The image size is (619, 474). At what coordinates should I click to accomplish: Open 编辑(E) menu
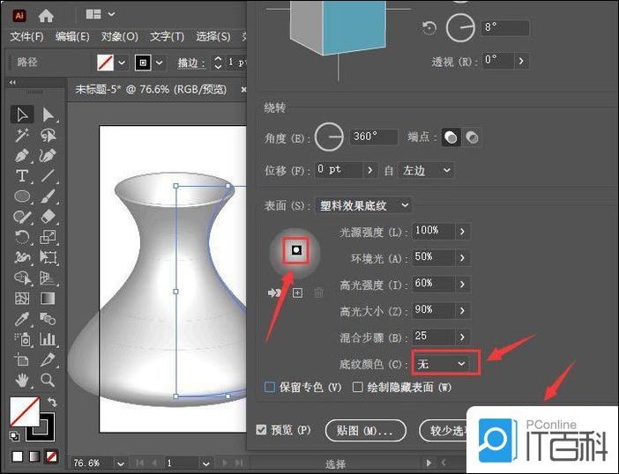[x=72, y=37]
